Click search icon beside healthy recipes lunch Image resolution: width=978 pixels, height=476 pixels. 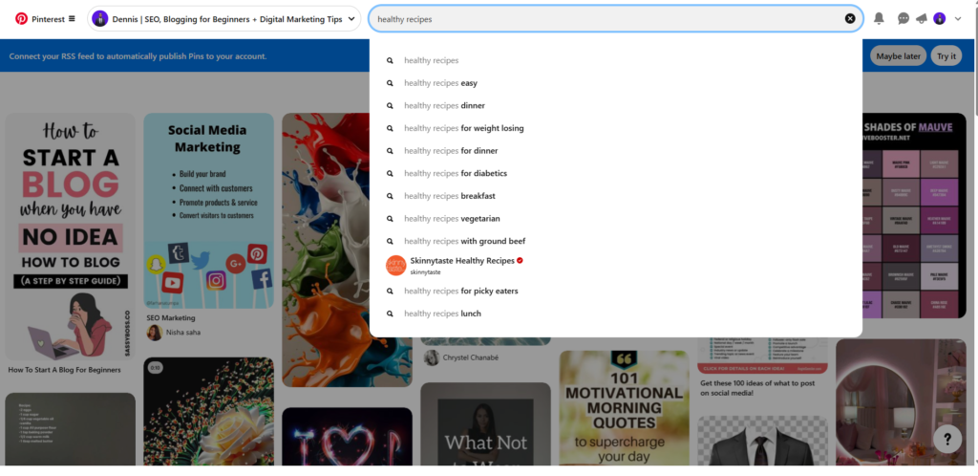(390, 314)
